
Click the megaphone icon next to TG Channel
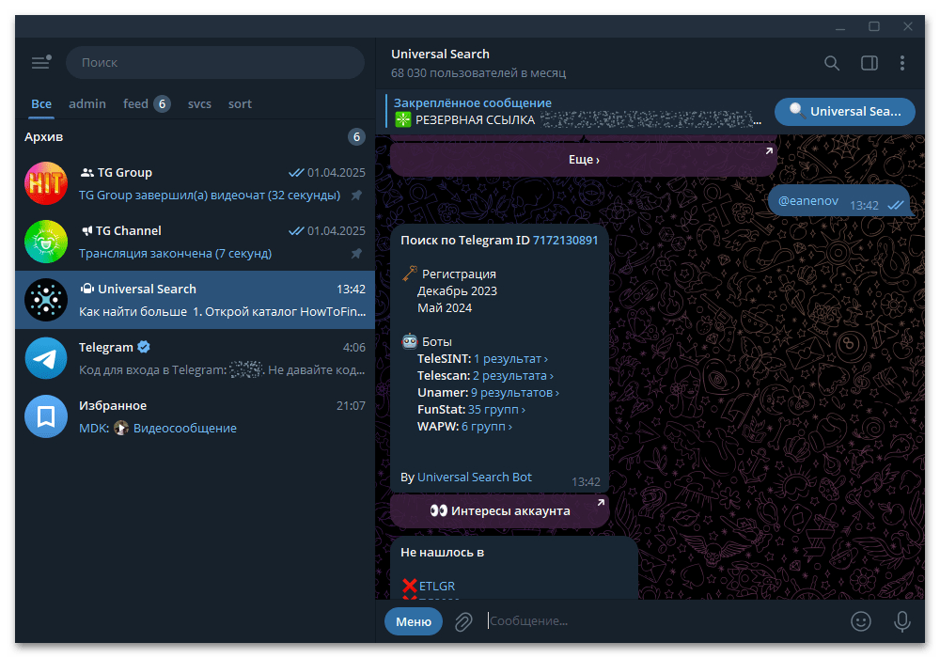tap(86, 230)
